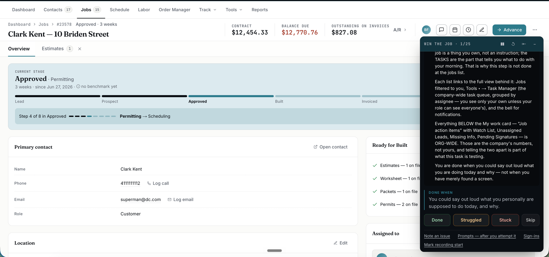Minimize the Win the Job panel
This screenshot has height=257, width=549.
535,44
